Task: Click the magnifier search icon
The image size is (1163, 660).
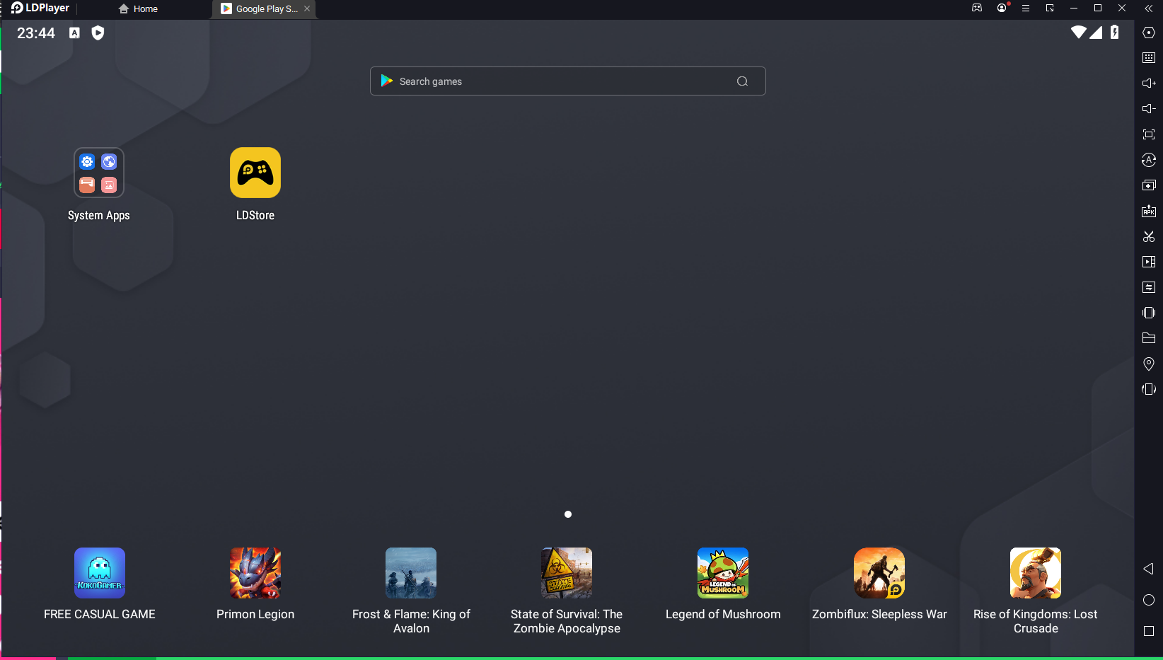Action: click(x=742, y=81)
